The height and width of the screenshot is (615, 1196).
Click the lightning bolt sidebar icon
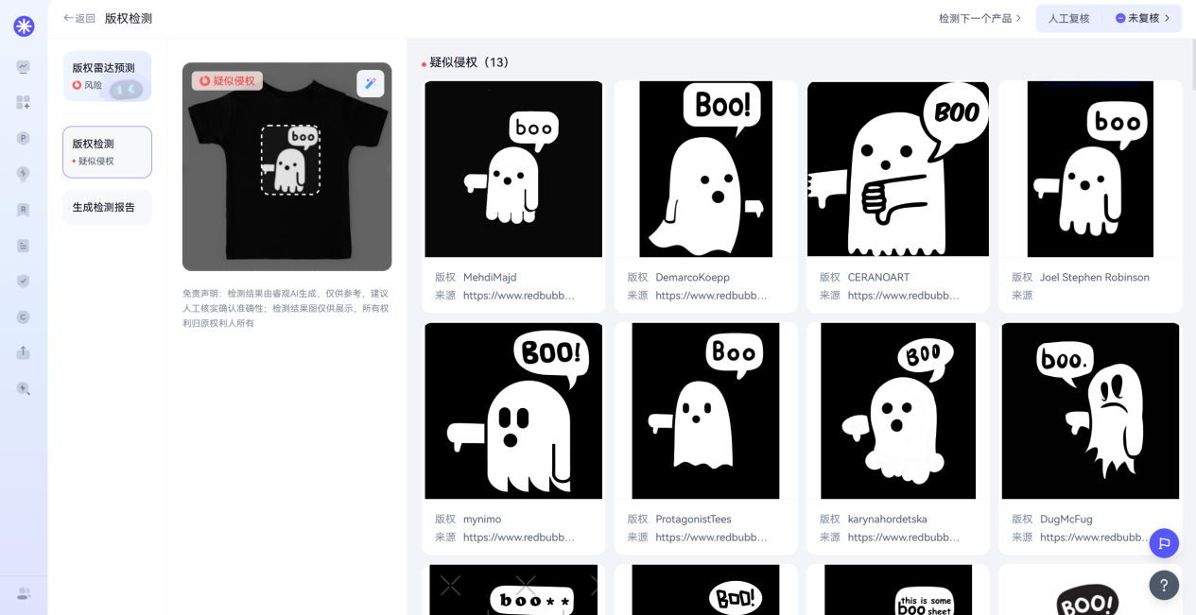(x=24, y=174)
